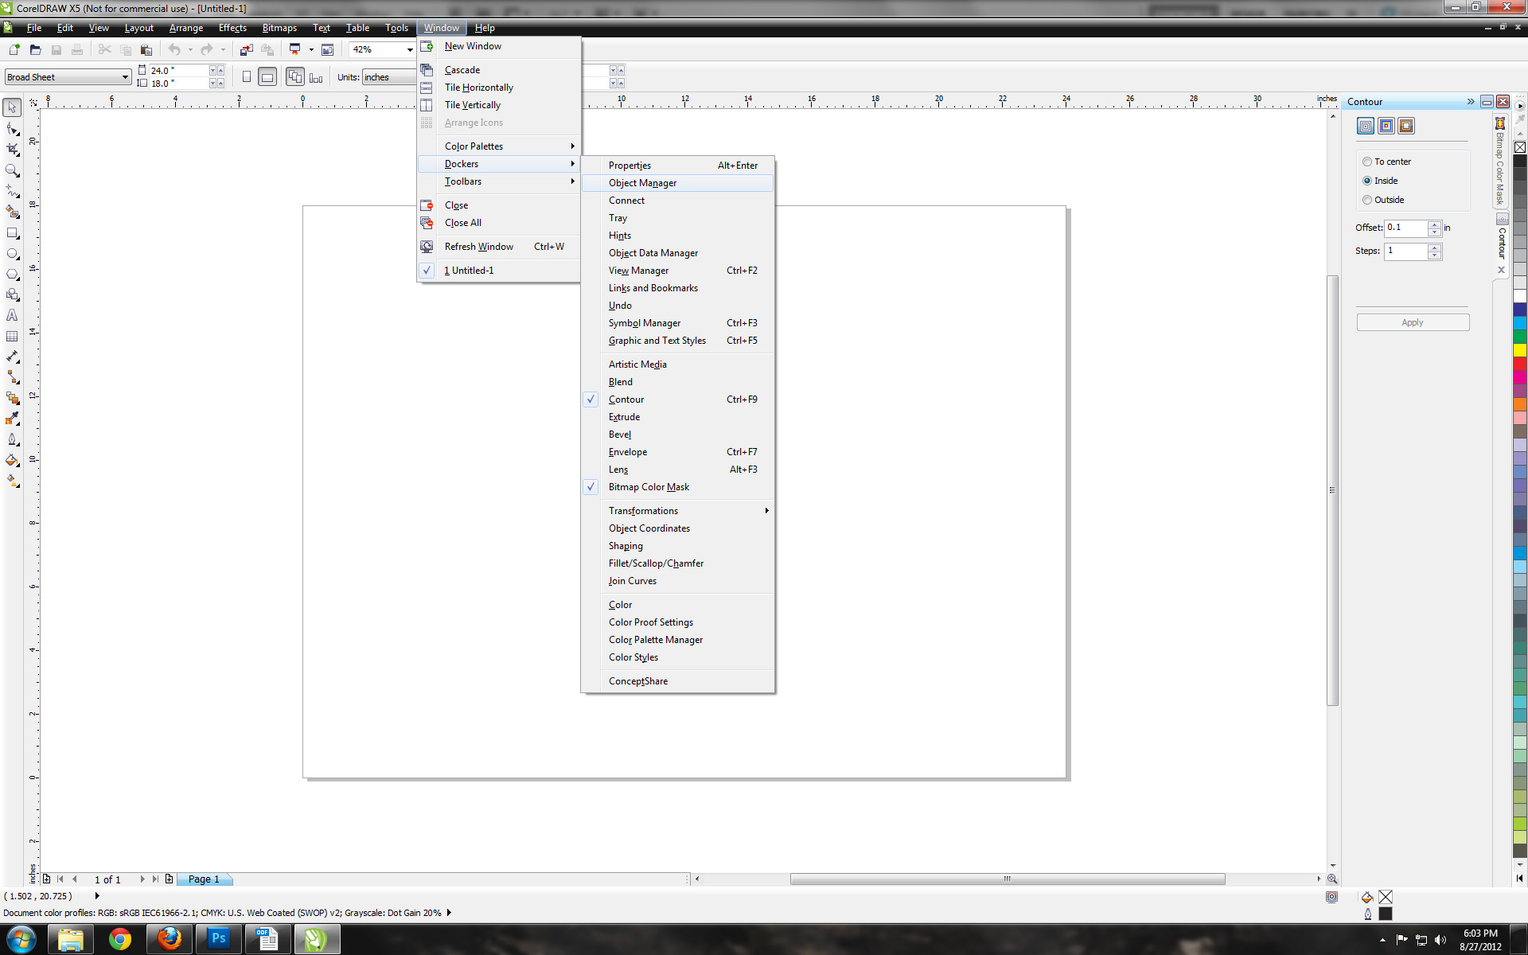This screenshot has height=955, width=1528.
Task: Click the Contour Color docker icon
Action: (1386, 126)
